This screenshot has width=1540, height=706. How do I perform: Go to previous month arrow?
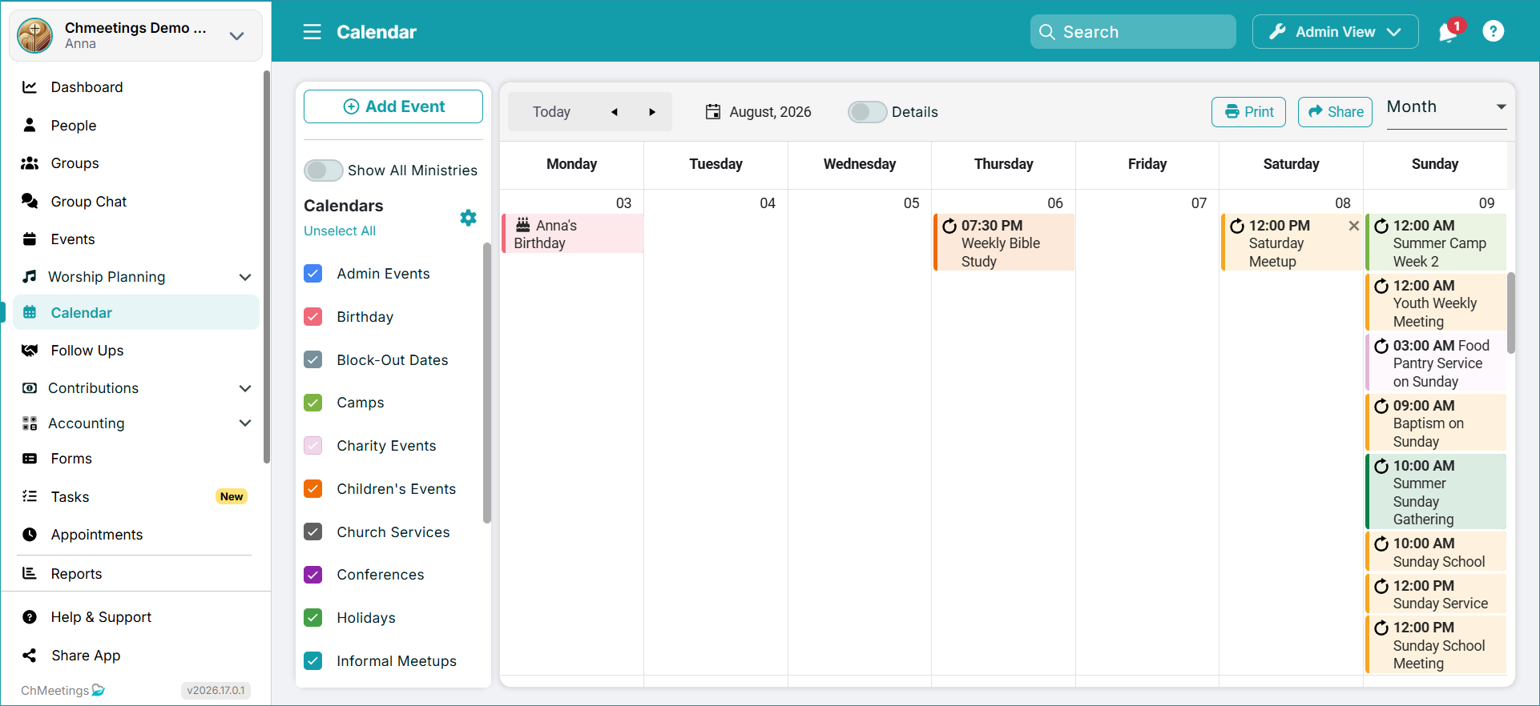coord(615,112)
